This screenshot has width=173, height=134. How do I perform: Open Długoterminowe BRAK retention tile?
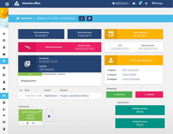pos(140,123)
